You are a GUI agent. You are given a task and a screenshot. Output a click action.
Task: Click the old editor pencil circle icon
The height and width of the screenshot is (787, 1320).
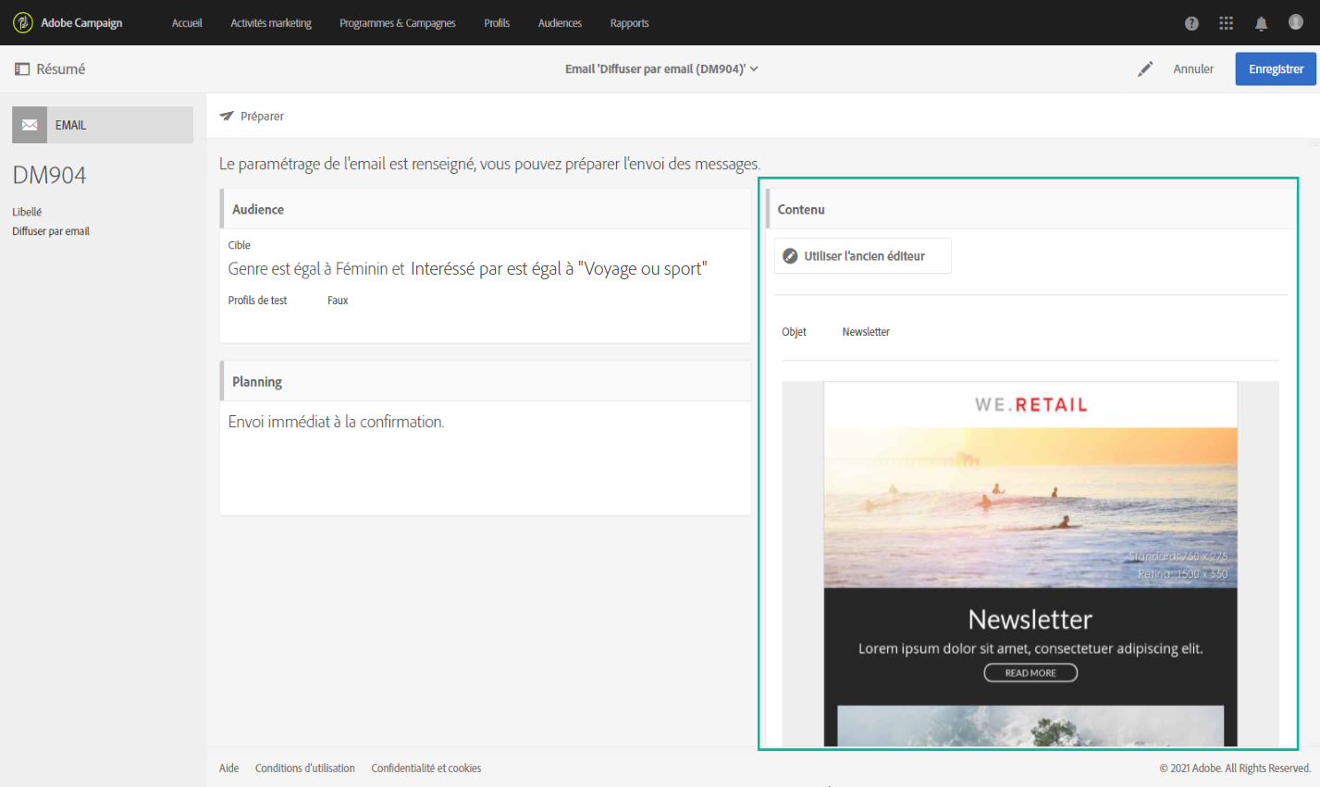click(x=790, y=256)
